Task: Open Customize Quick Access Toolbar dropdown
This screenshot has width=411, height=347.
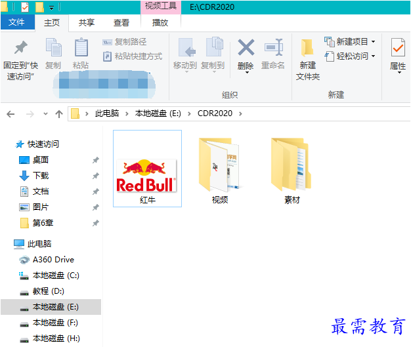Action: click(52, 8)
